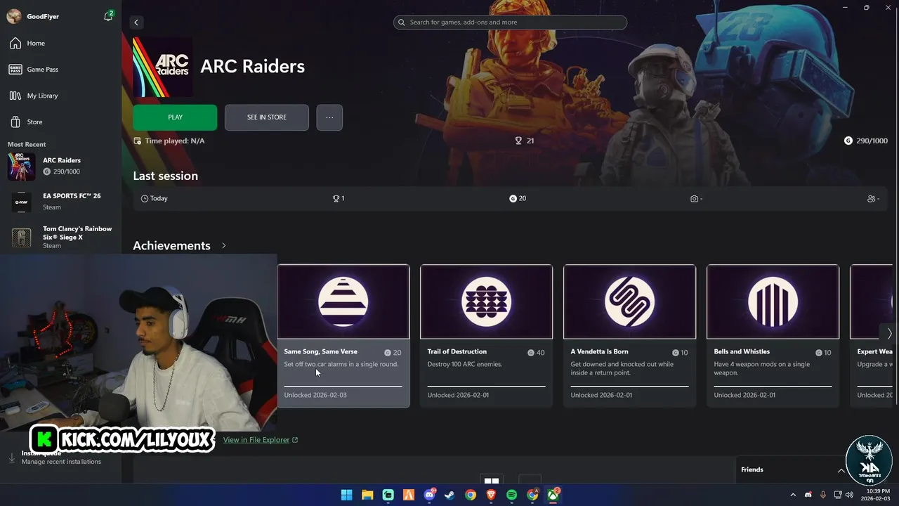Click the View in File Explorer link
Screen dimensions: 899x506
point(261,440)
